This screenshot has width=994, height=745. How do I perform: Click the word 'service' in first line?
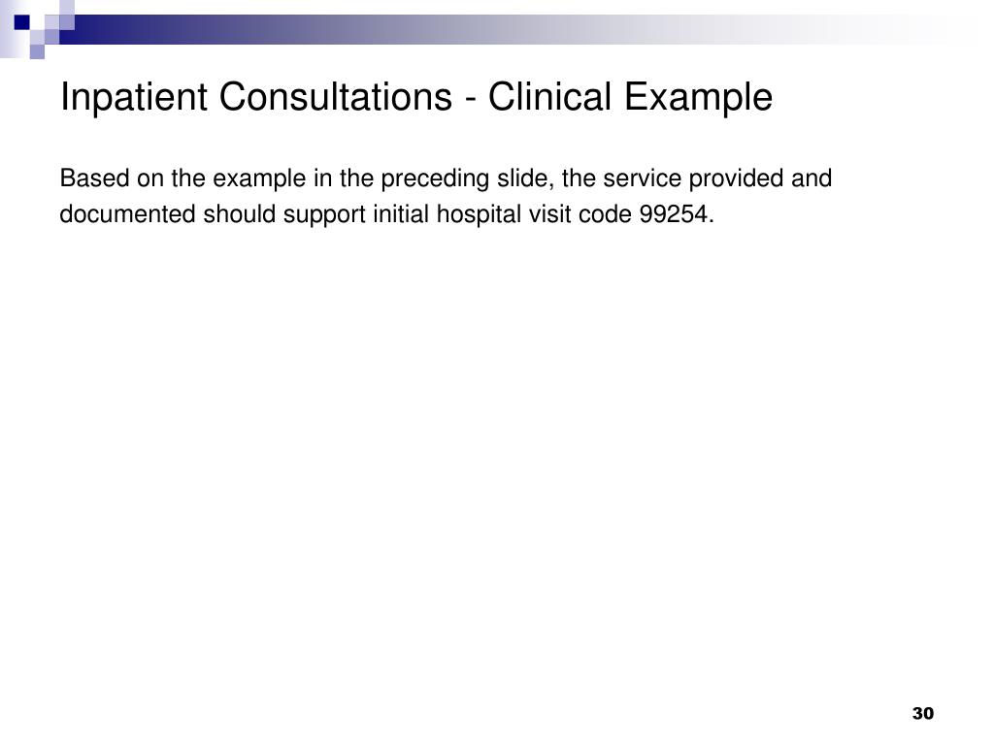click(643, 178)
